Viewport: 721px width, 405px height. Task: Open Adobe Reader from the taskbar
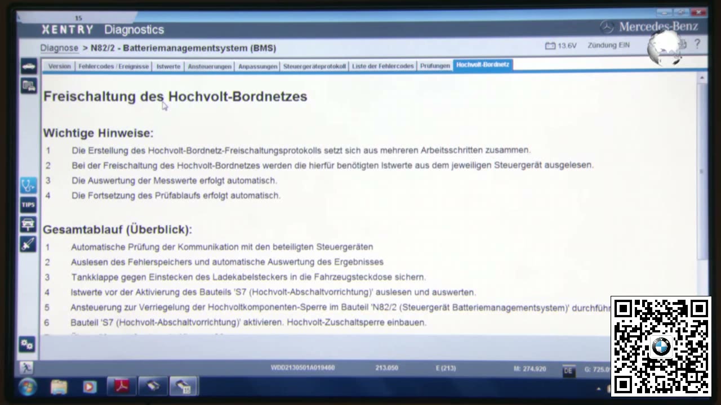[x=122, y=386]
